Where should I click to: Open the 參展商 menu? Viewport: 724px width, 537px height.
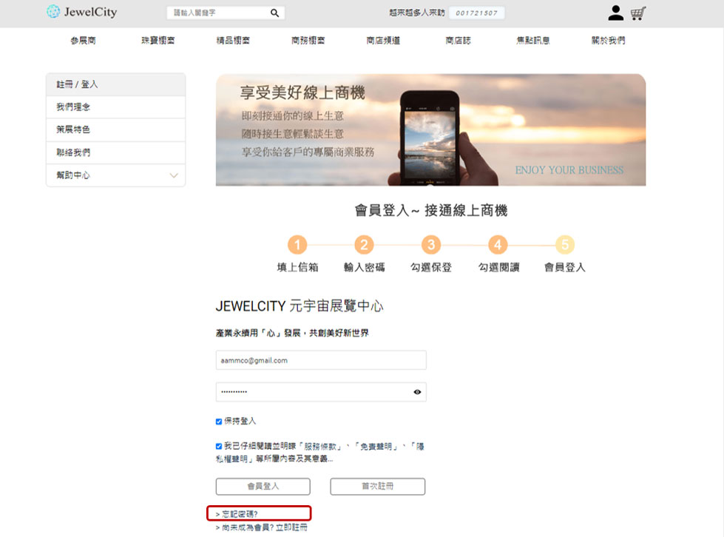tap(83, 41)
